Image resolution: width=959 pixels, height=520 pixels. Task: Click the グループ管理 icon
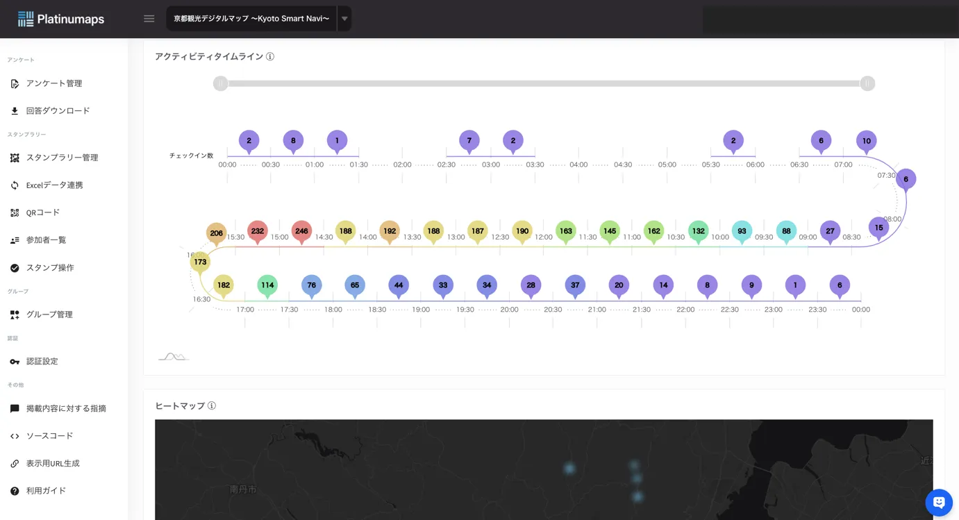(15, 314)
